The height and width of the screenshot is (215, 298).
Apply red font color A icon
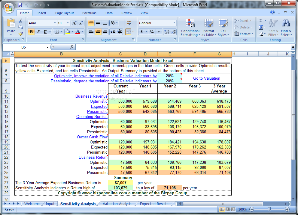coord(78,32)
